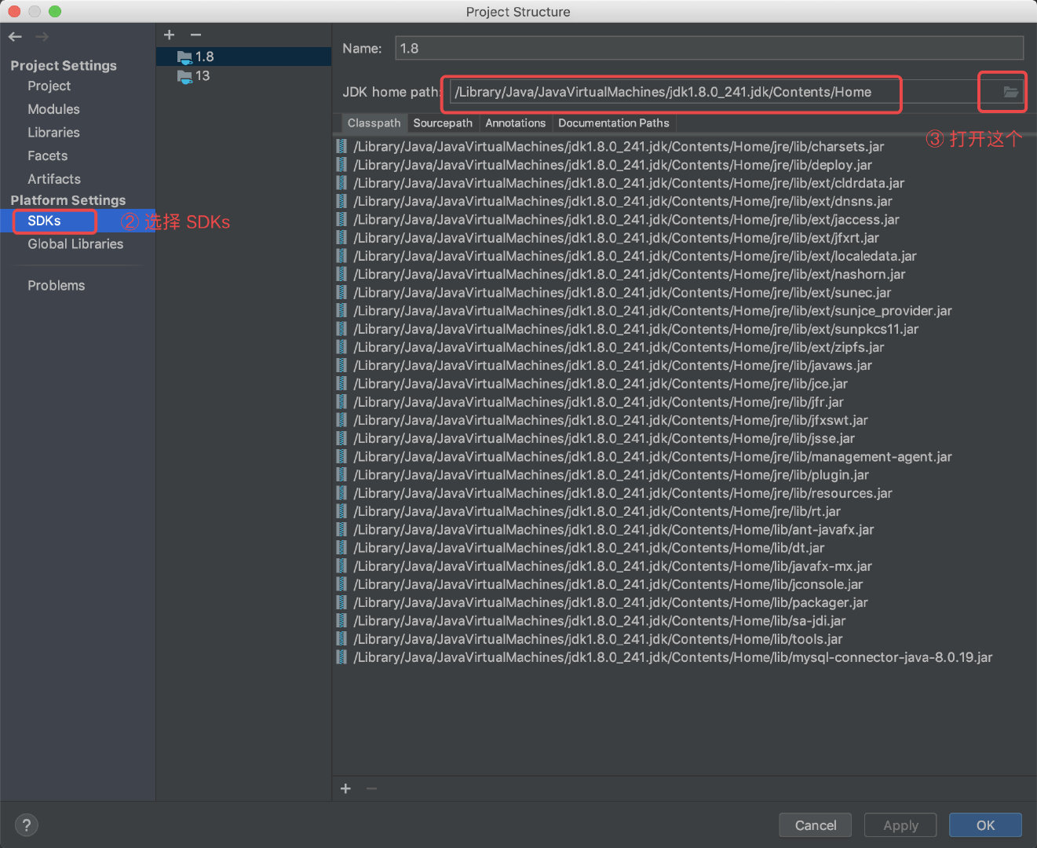The image size is (1037, 848).
Task: Select the jfr.jar classpath entry
Action: tap(598, 402)
